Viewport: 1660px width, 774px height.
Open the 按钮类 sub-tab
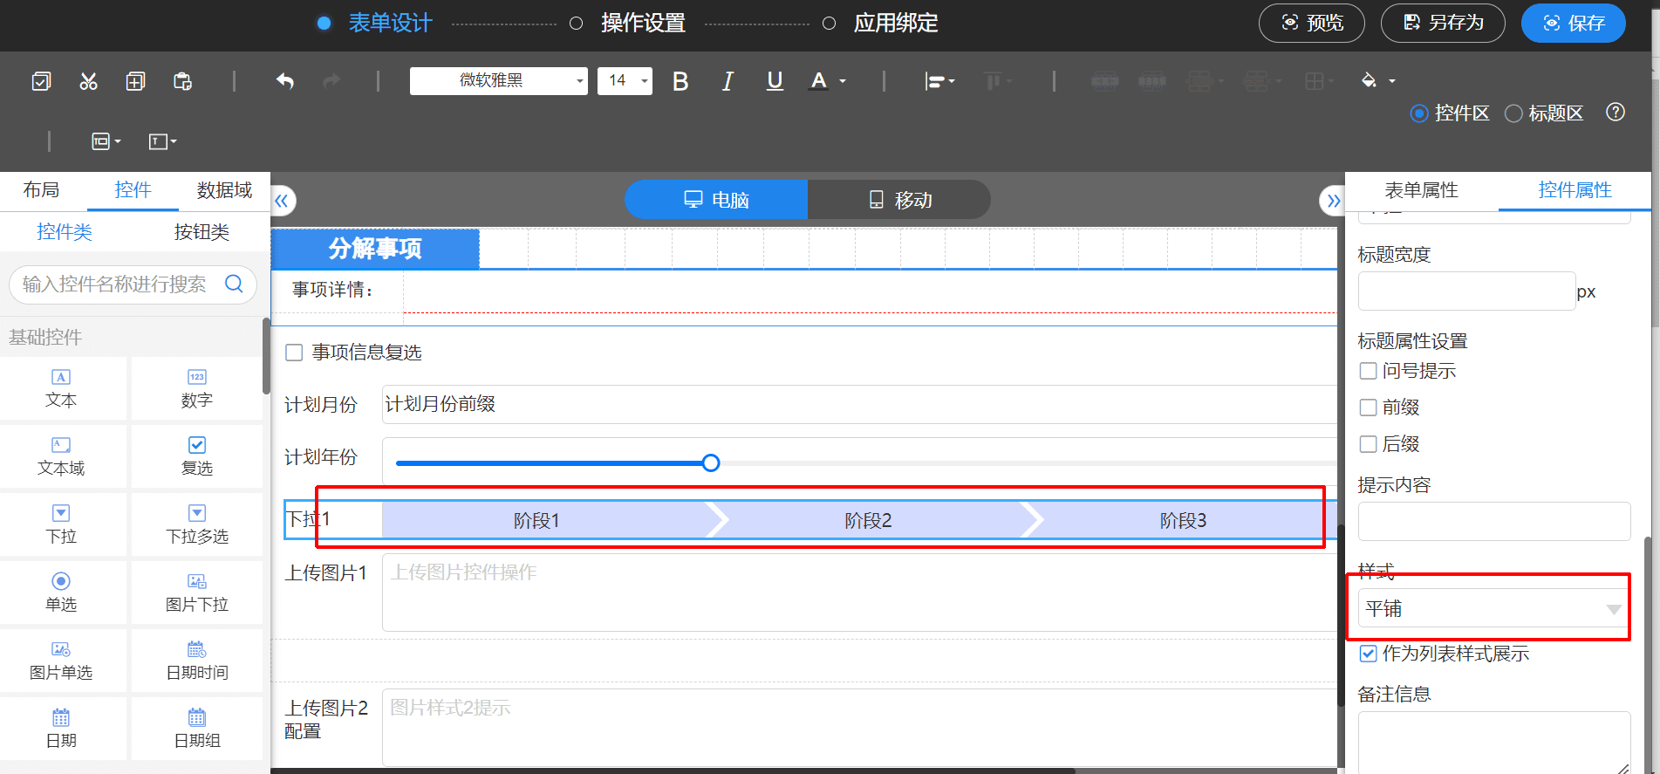[202, 232]
